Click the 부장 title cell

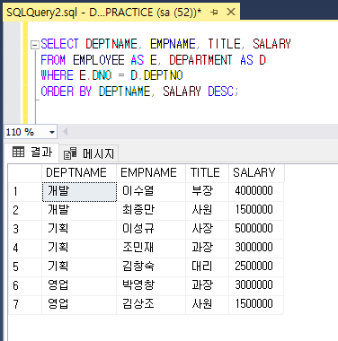[207, 192]
